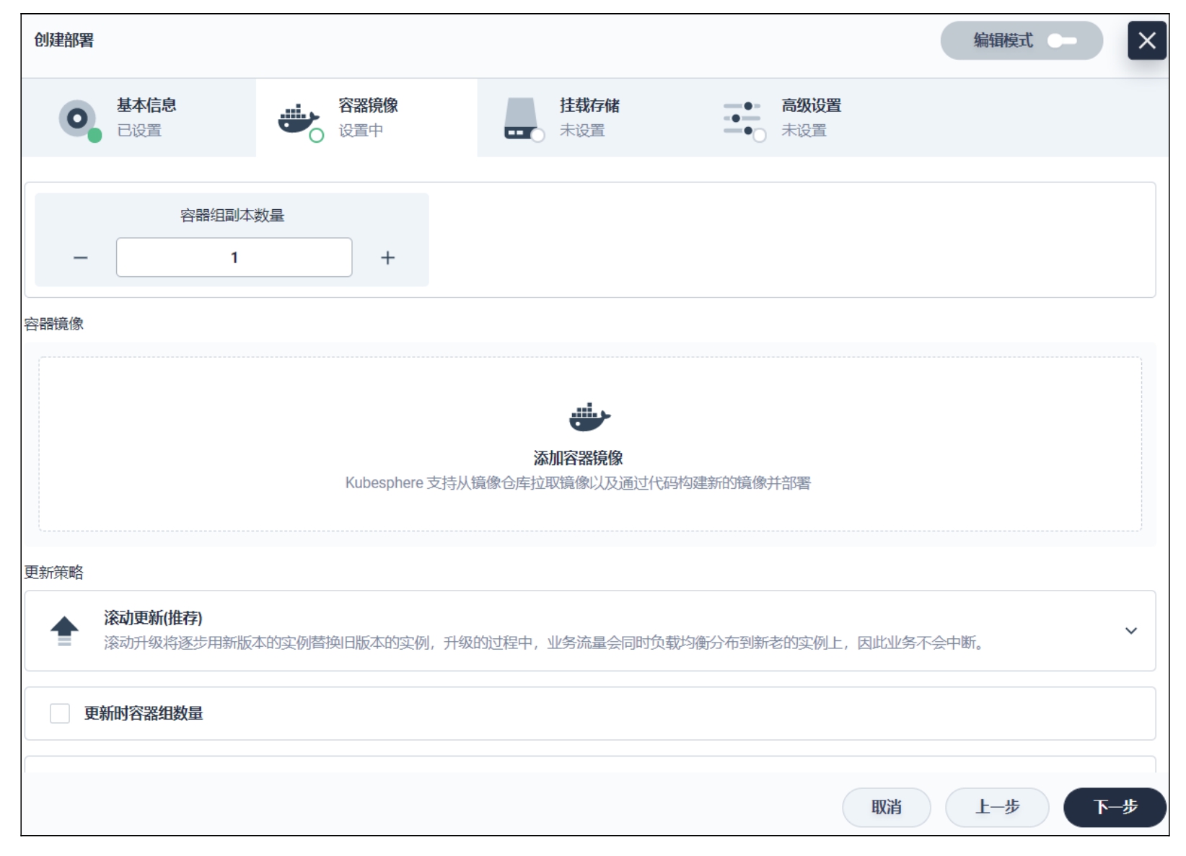Click the rolling update arrow icon
The height and width of the screenshot is (856, 1186).
pyautogui.click(x=64, y=630)
